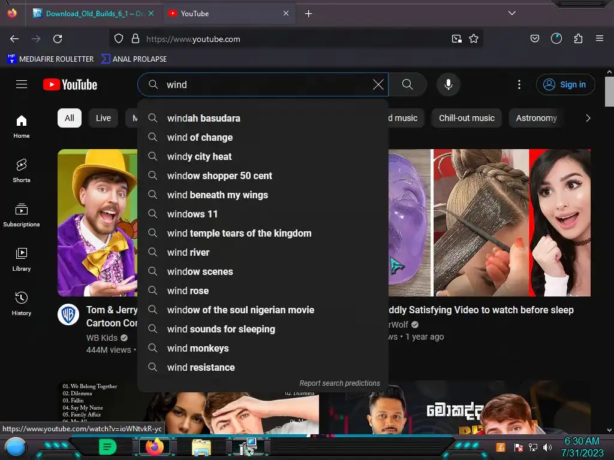This screenshot has height=460, width=614.
Task: Open File Explorer on the taskbar
Action: click(x=201, y=447)
